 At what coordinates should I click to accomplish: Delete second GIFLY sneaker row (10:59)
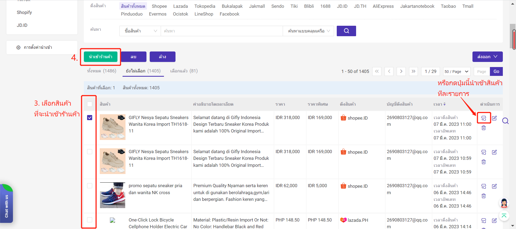pos(483,162)
